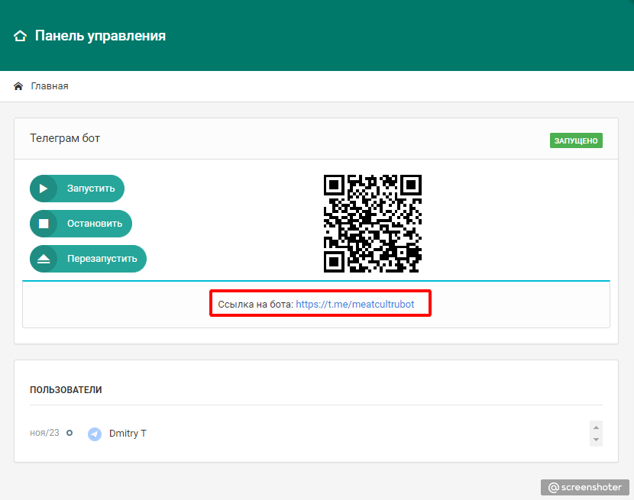Select user Dmitry T
Screen dimensions: 634x500
click(128, 434)
